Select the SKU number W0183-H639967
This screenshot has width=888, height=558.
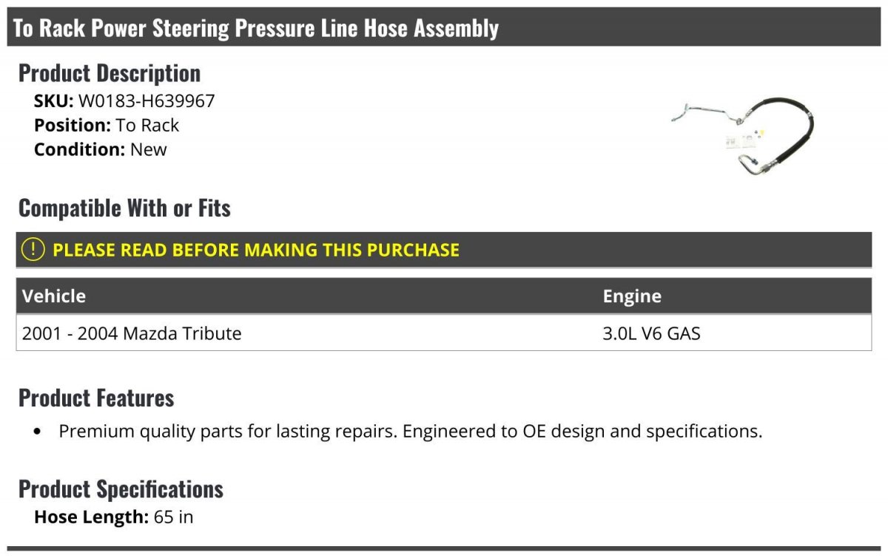point(147,101)
